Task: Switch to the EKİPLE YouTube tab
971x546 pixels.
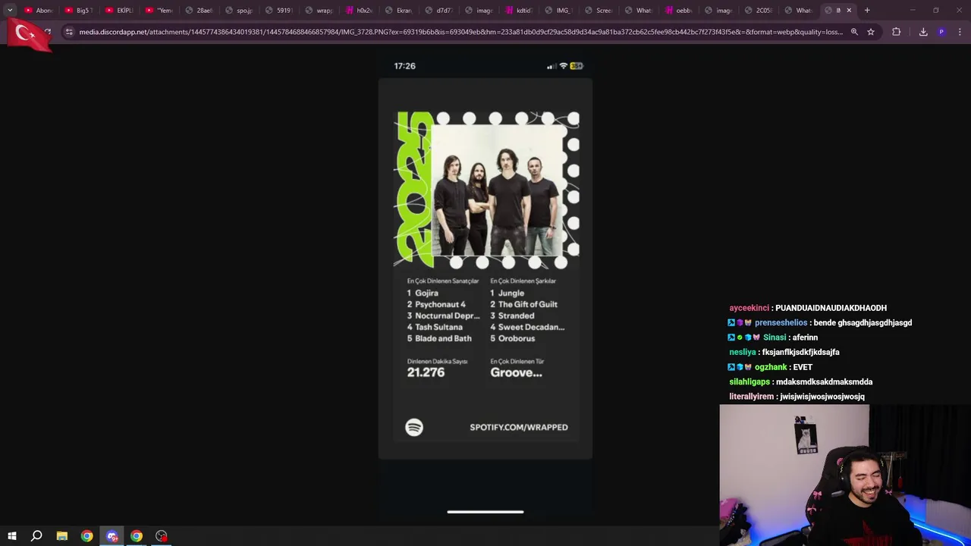Action: (118, 10)
